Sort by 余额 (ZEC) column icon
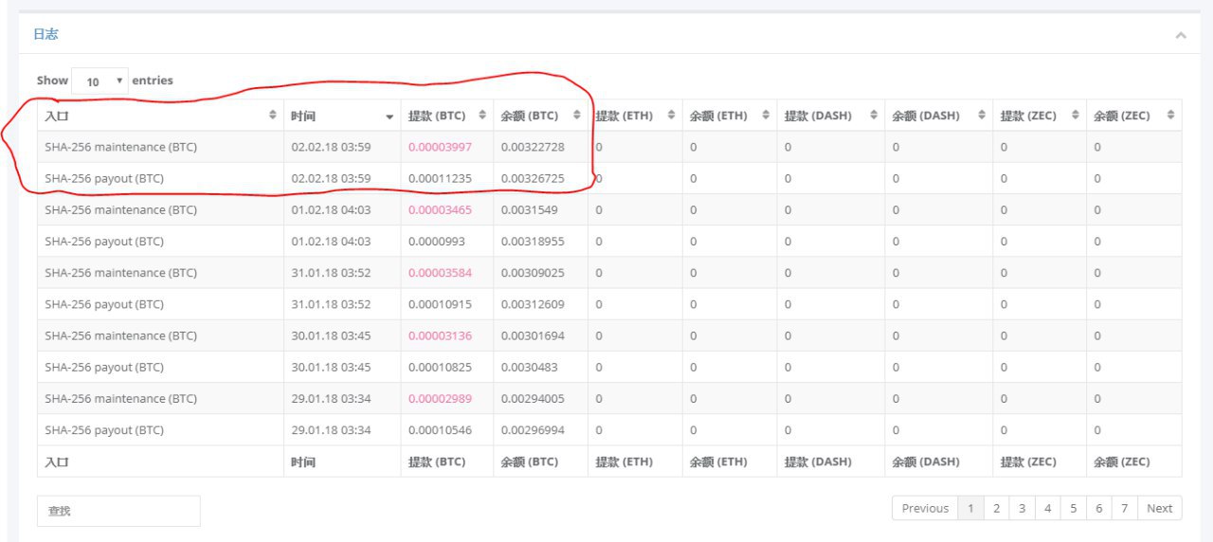The width and height of the screenshot is (1213, 542). coord(1170,116)
